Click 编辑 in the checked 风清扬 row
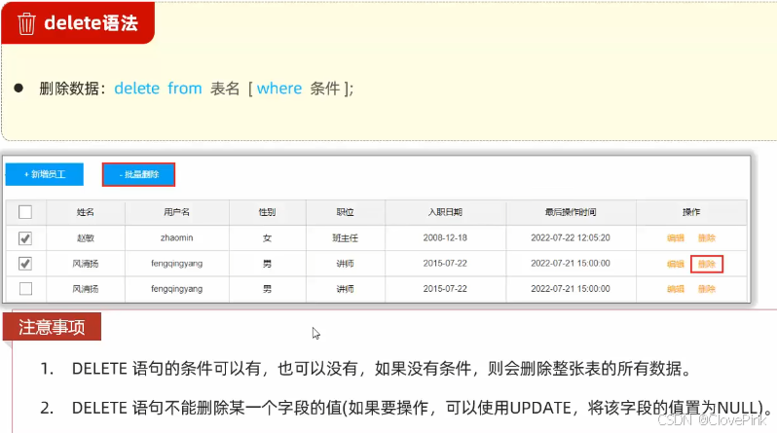The width and height of the screenshot is (777, 433). 676,264
